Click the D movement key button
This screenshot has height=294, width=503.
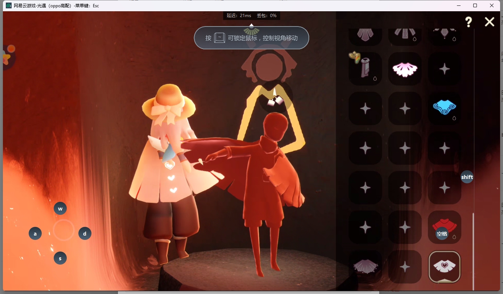(x=85, y=234)
